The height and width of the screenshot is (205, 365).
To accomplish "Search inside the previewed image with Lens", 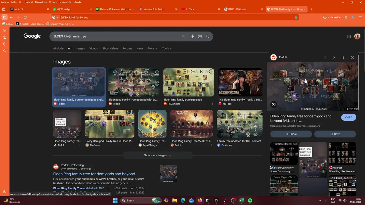I will (x=274, y=104).
